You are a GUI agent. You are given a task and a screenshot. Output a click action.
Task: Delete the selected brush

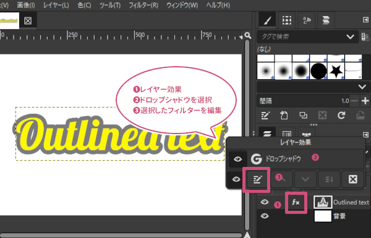coord(322,116)
